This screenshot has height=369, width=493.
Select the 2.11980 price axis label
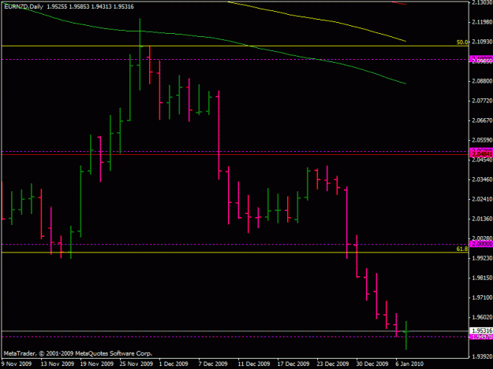[482, 22]
